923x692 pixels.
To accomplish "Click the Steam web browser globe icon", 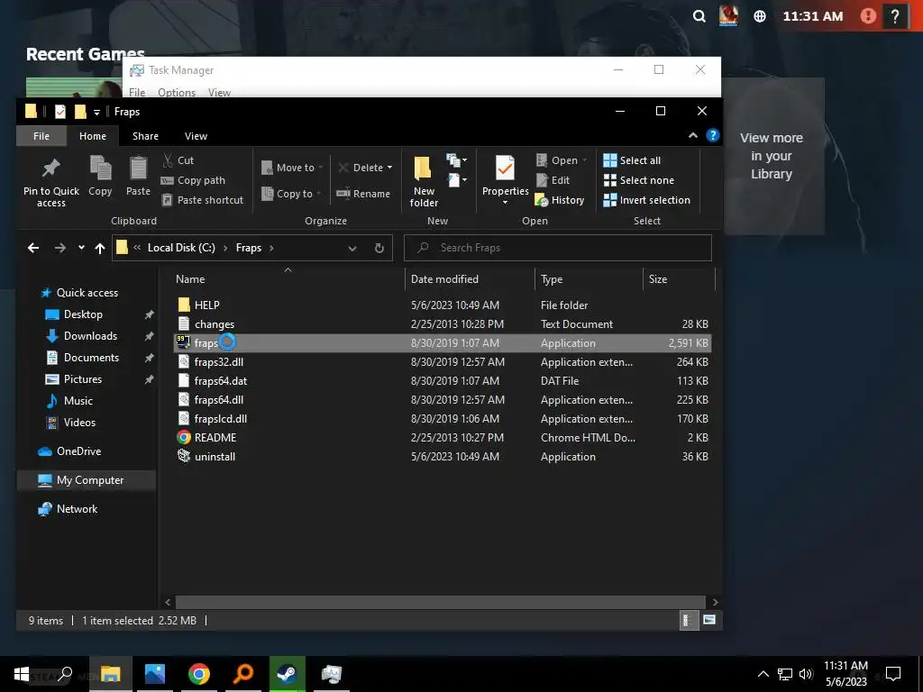I will pos(760,16).
